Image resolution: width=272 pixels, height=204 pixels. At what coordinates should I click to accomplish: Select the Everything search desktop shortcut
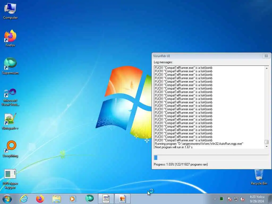[10, 149]
